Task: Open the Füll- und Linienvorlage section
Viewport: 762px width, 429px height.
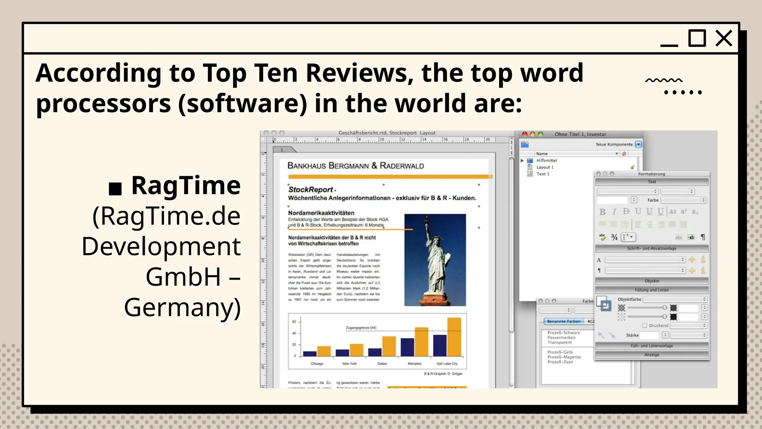Action: point(652,346)
